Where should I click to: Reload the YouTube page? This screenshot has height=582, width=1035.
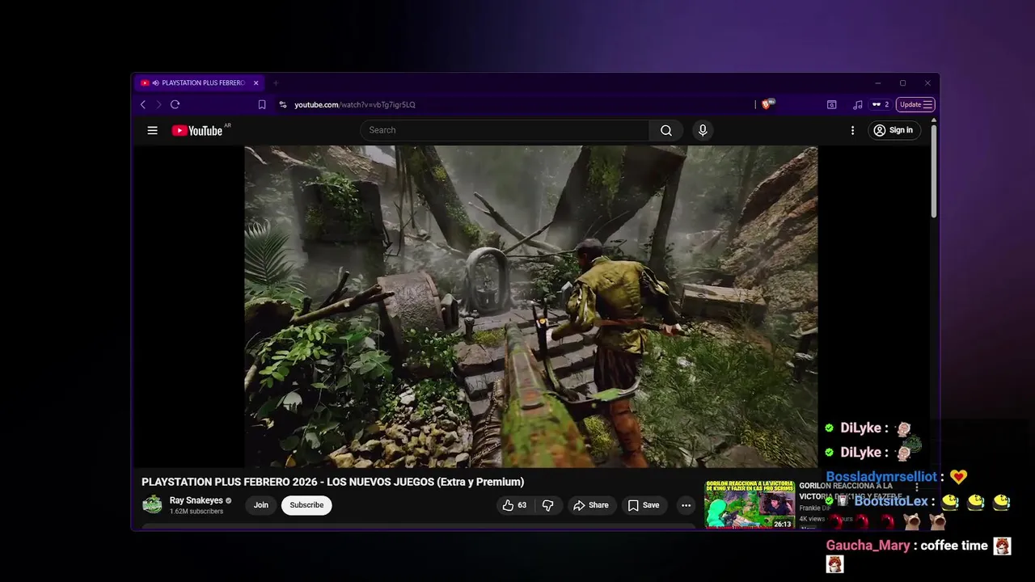point(175,104)
